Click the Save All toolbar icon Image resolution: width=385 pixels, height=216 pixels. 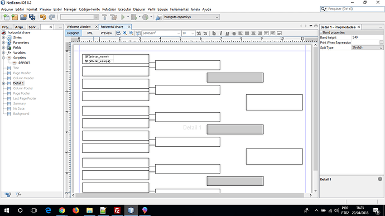point(32,17)
